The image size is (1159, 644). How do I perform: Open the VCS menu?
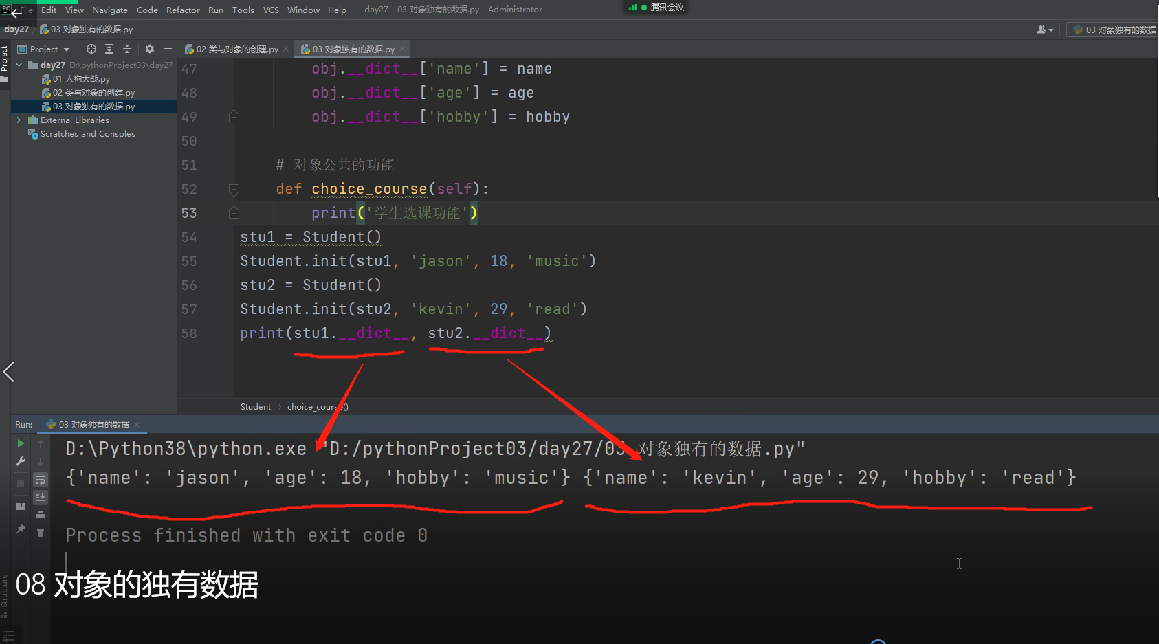point(271,10)
